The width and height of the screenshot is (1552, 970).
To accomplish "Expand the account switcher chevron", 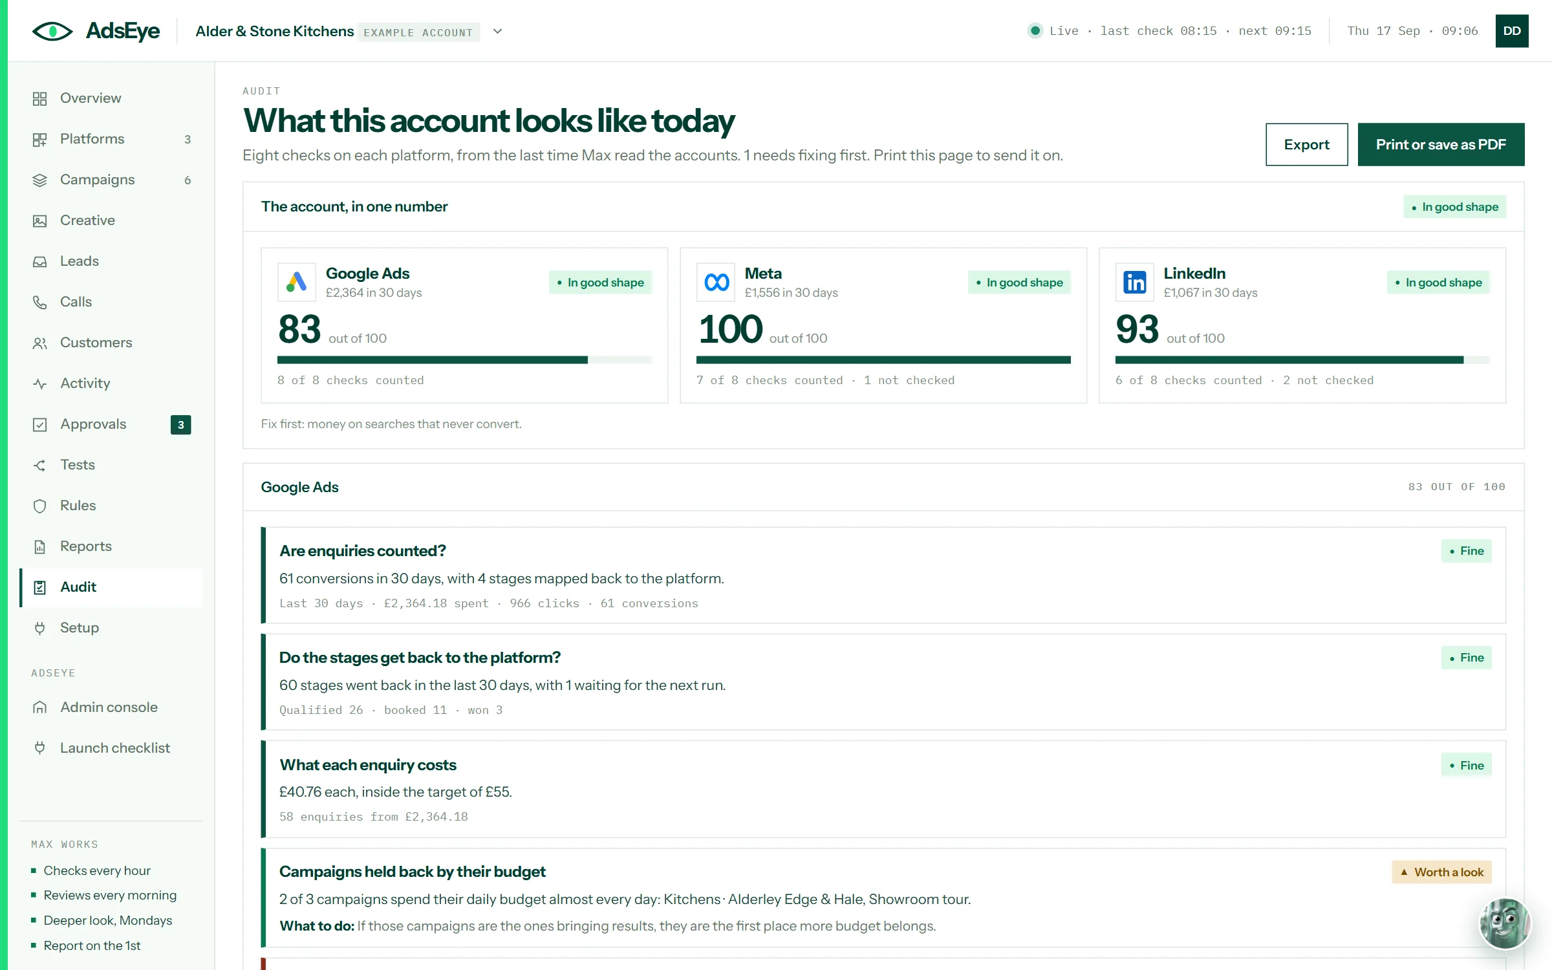I will click(497, 31).
